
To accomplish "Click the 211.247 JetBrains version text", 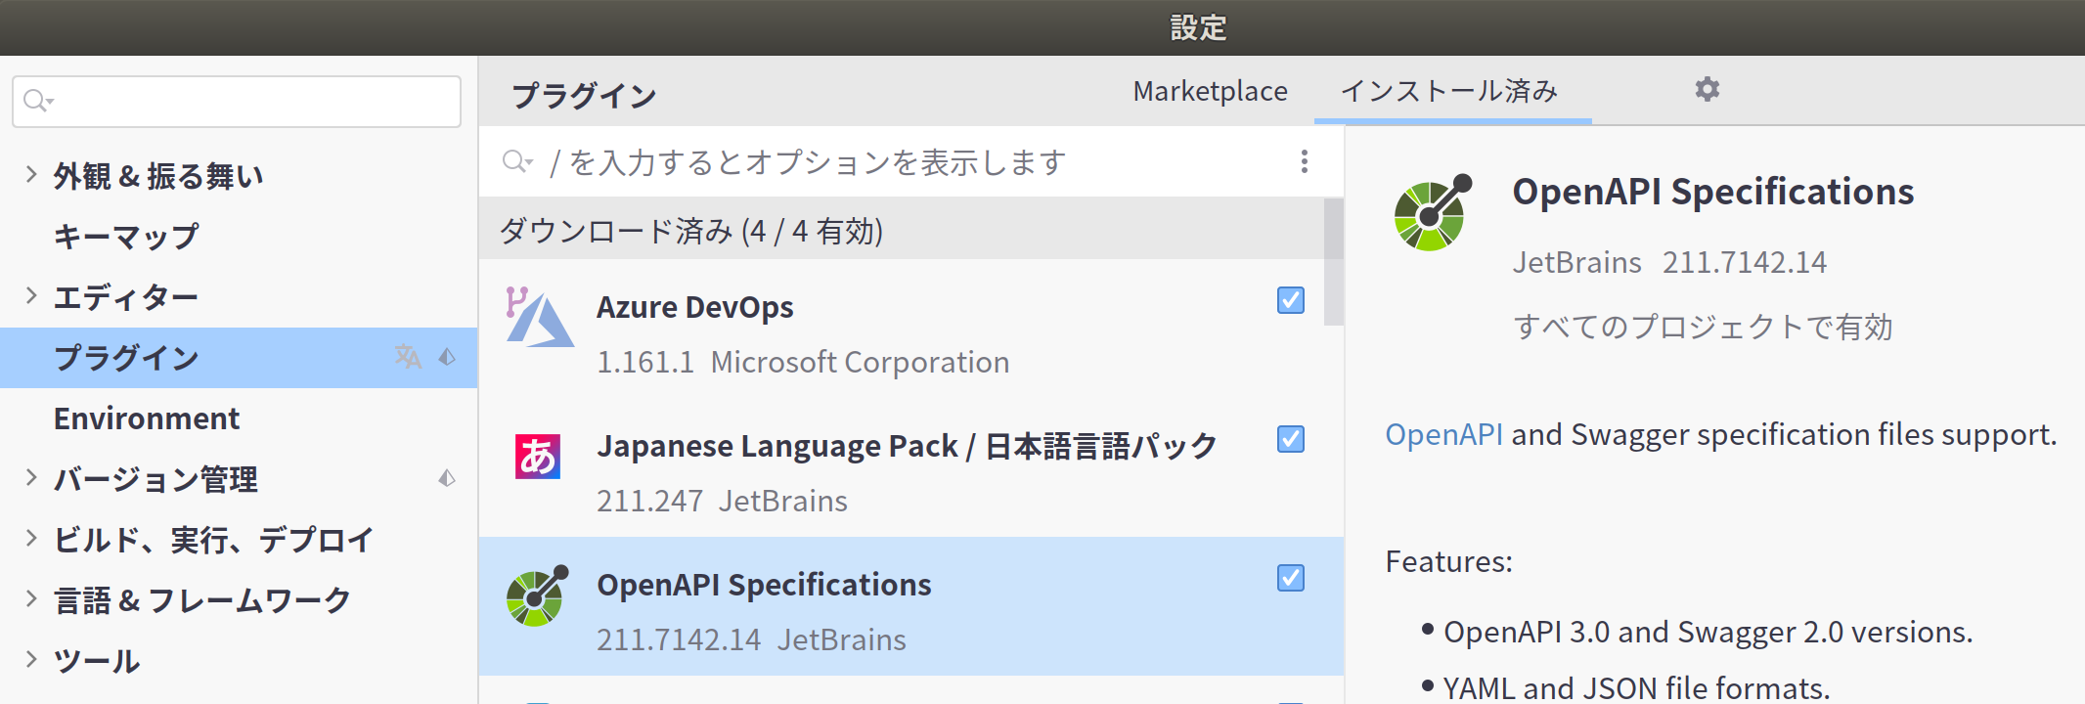I will tap(722, 501).
